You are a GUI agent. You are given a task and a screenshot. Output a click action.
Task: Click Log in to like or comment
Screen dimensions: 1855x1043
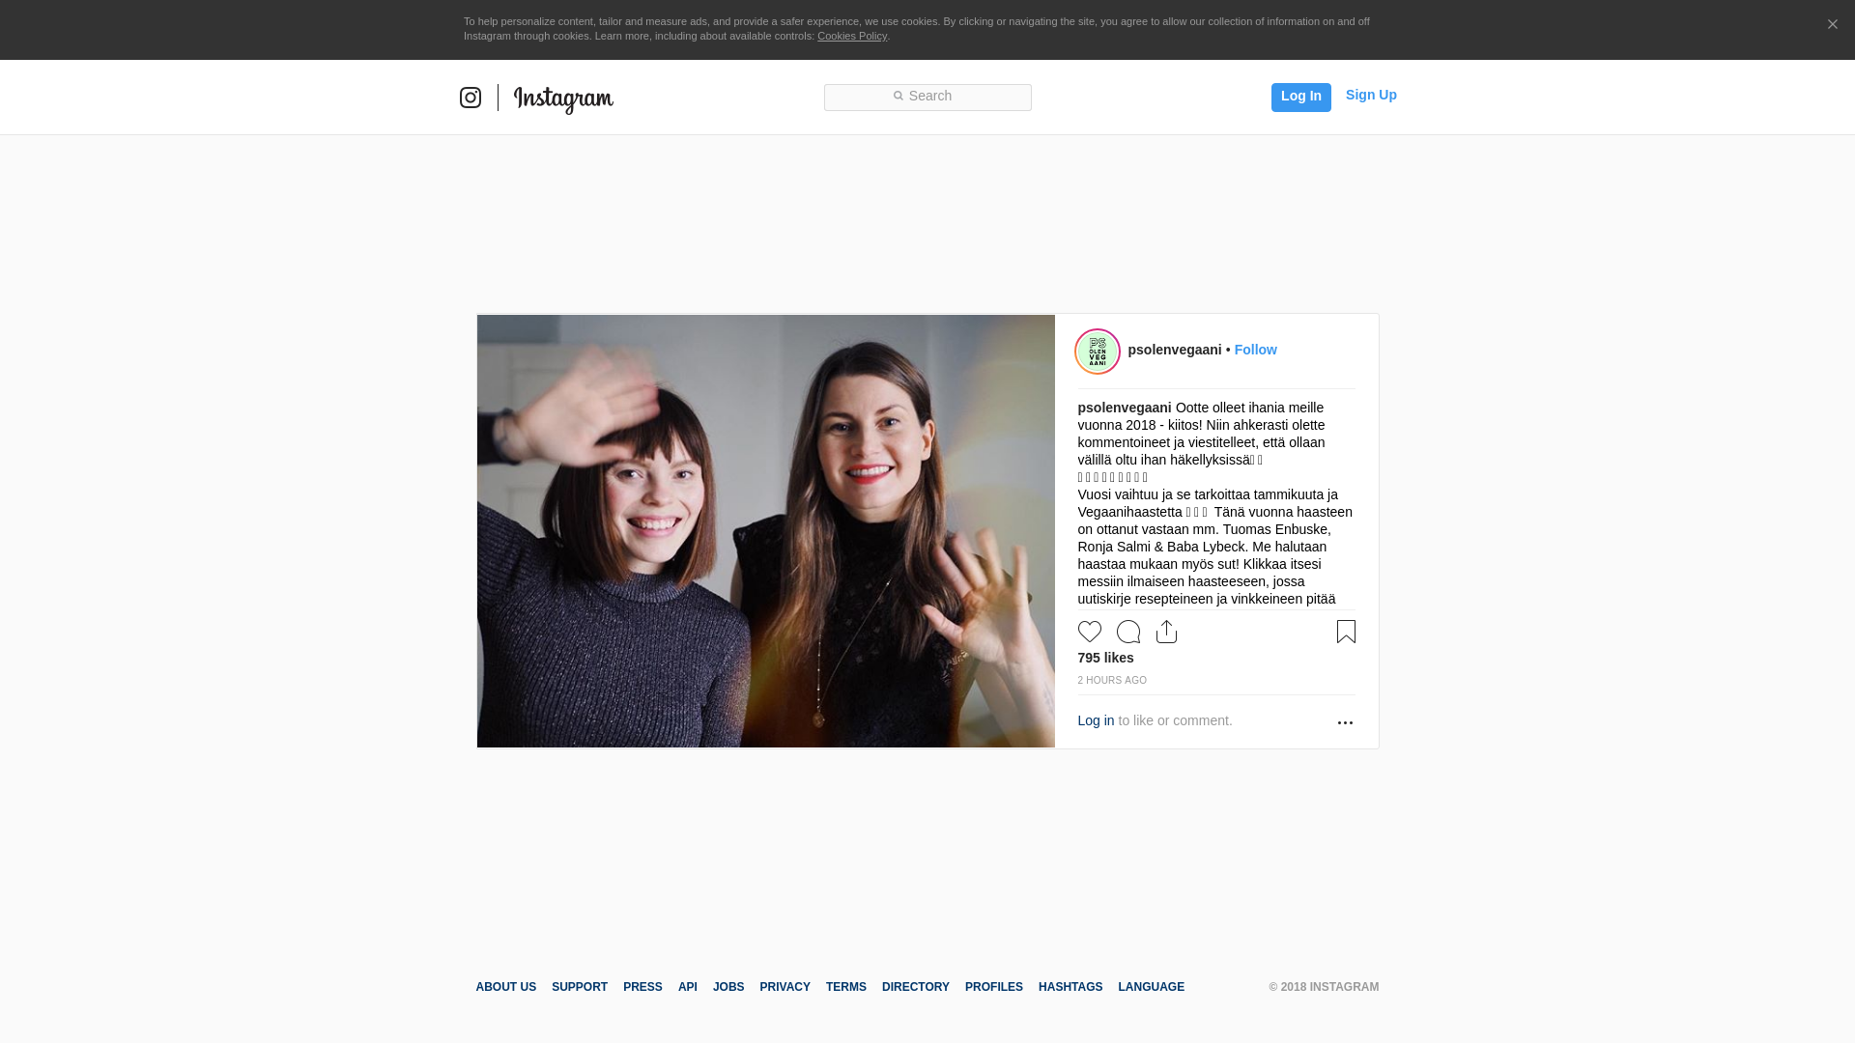tap(1096, 720)
